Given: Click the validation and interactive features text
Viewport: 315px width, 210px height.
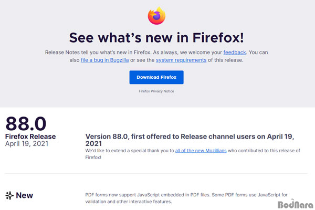Looking at the screenshot, I should point(129,202).
